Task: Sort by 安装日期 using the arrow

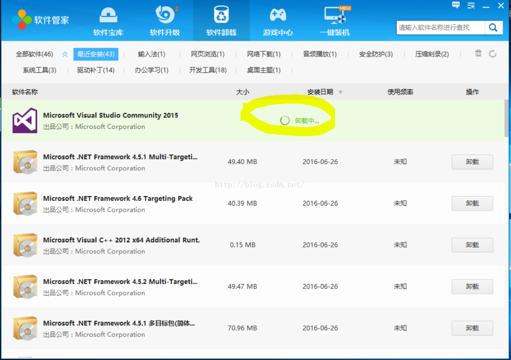Action: click(x=340, y=93)
